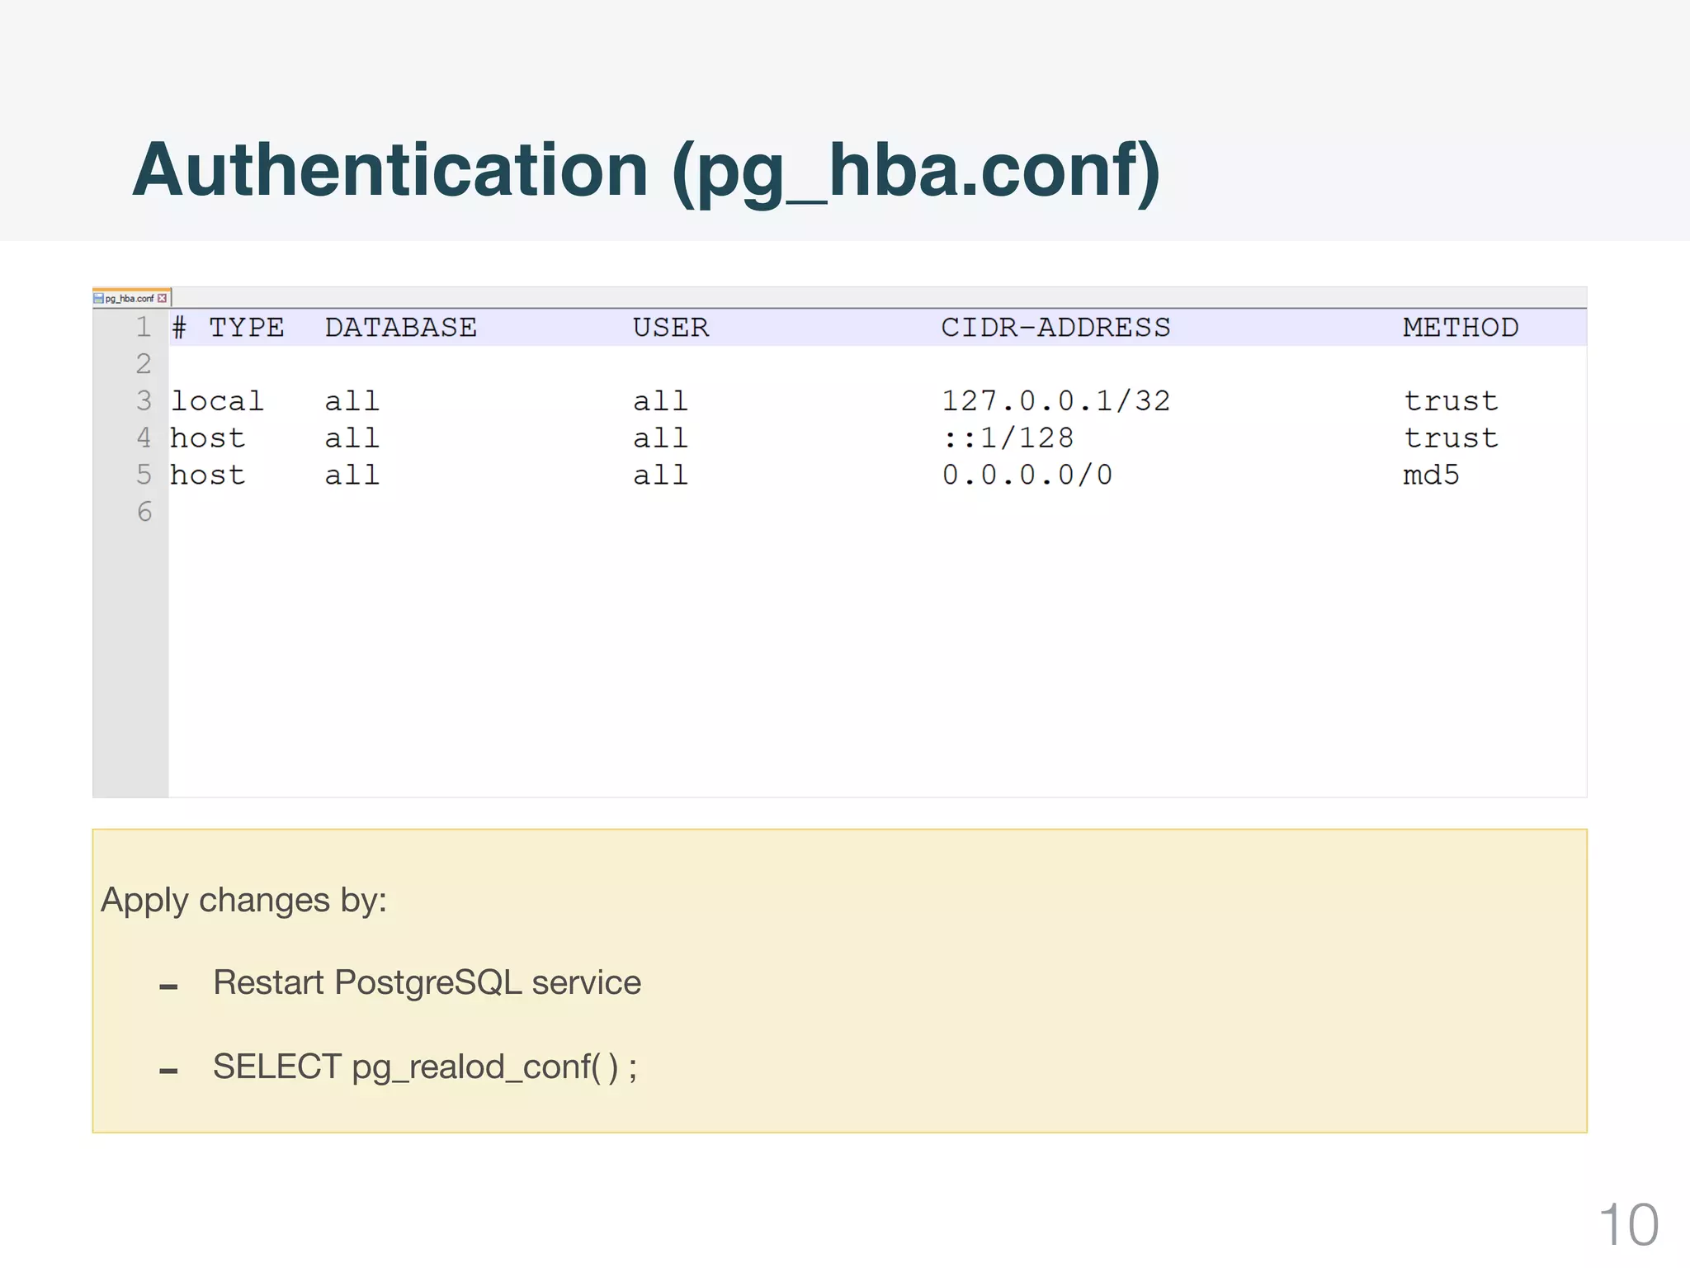The width and height of the screenshot is (1690, 1268).
Task: Click line number 3 in the gutter
Action: coord(144,401)
